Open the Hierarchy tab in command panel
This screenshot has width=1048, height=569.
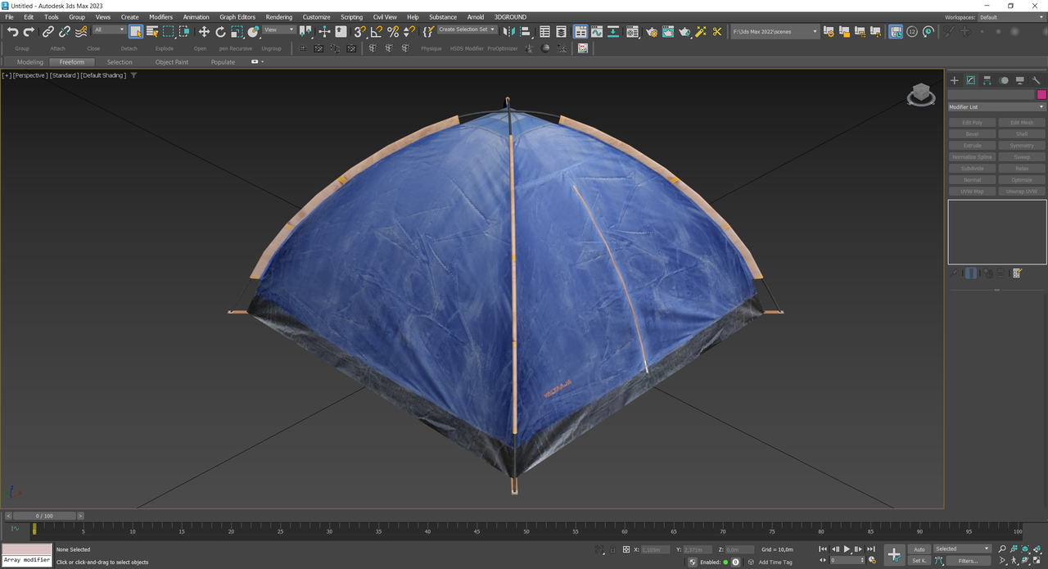pos(987,80)
